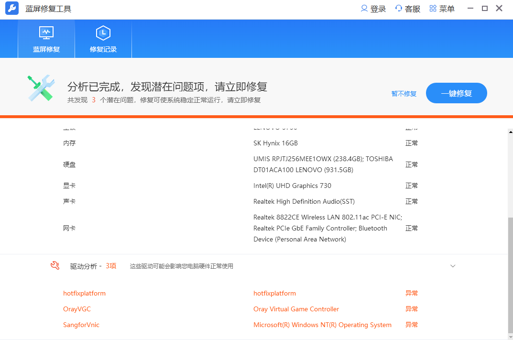Collapse the 驱动分析 section chevron
513x340 pixels.
[453, 266]
